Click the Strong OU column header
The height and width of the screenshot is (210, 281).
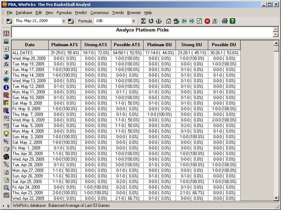tap(192, 45)
